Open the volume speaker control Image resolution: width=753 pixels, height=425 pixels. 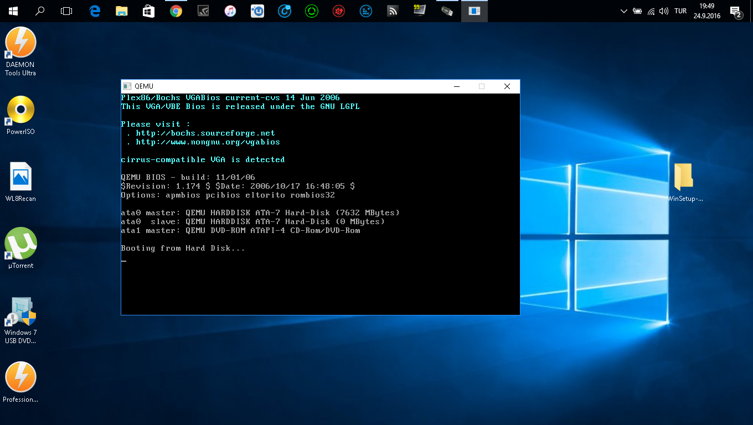coord(663,11)
